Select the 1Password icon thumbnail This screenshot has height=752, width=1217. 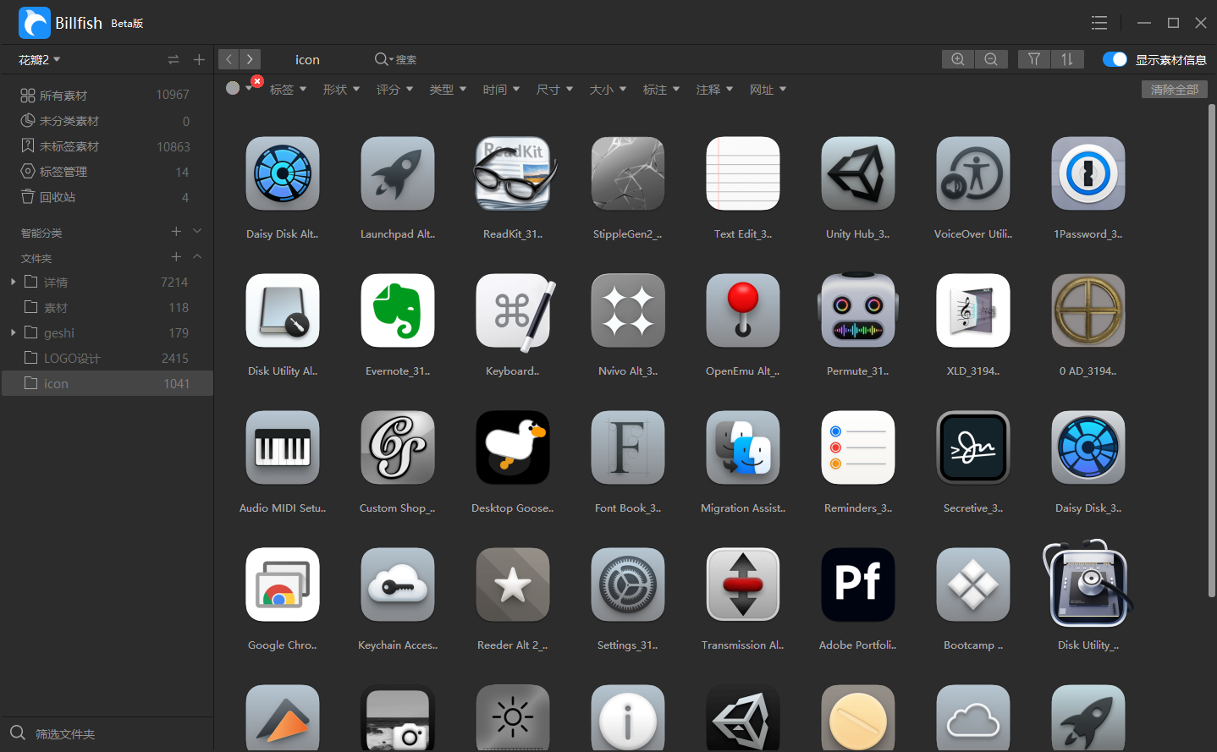(x=1088, y=173)
